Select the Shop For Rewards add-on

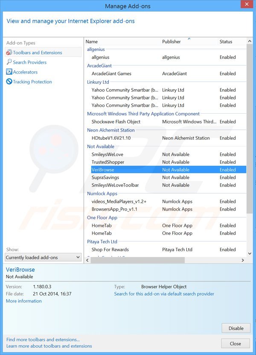coord(169,249)
